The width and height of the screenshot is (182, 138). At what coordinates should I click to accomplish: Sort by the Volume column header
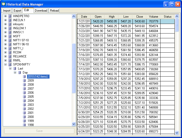(x=153, y=17)
